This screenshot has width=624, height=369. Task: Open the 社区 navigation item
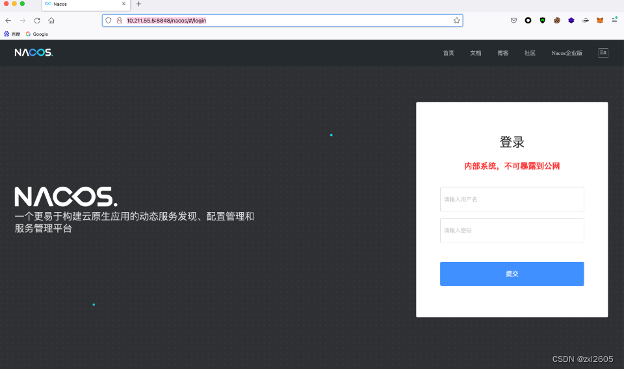coord(530,53)
